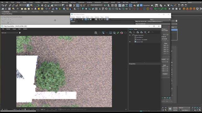Screen dimensions: 202x113
Task: Click the Stop square in the Phoenix toolbar
Action: [x=176, y=9]
